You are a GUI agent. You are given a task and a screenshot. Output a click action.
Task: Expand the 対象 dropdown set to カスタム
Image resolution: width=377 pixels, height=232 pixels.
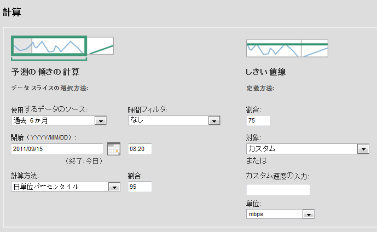pyautogui.click(x=308, y=148)
